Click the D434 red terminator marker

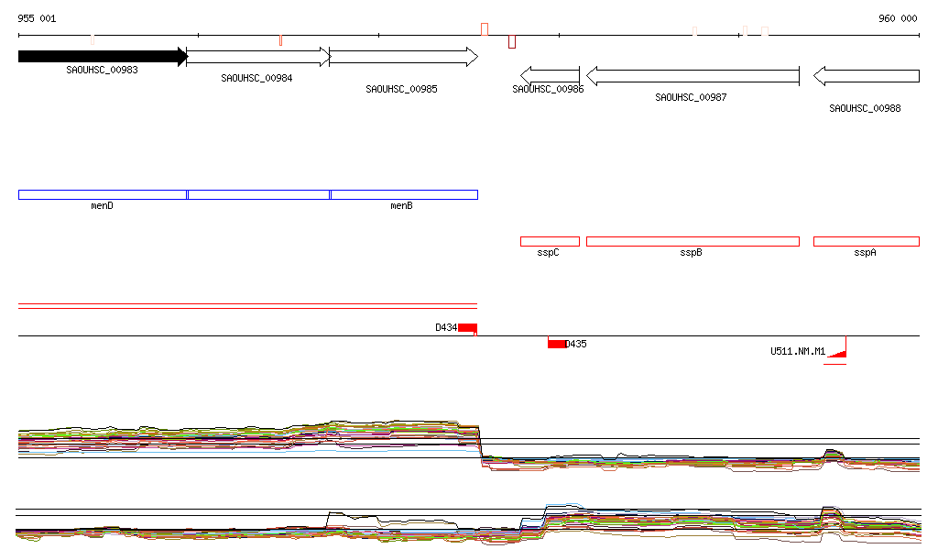[468, 328]
